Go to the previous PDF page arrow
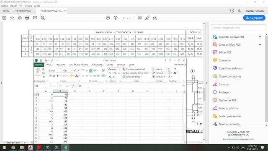268x151 pixels. point(108,18)
